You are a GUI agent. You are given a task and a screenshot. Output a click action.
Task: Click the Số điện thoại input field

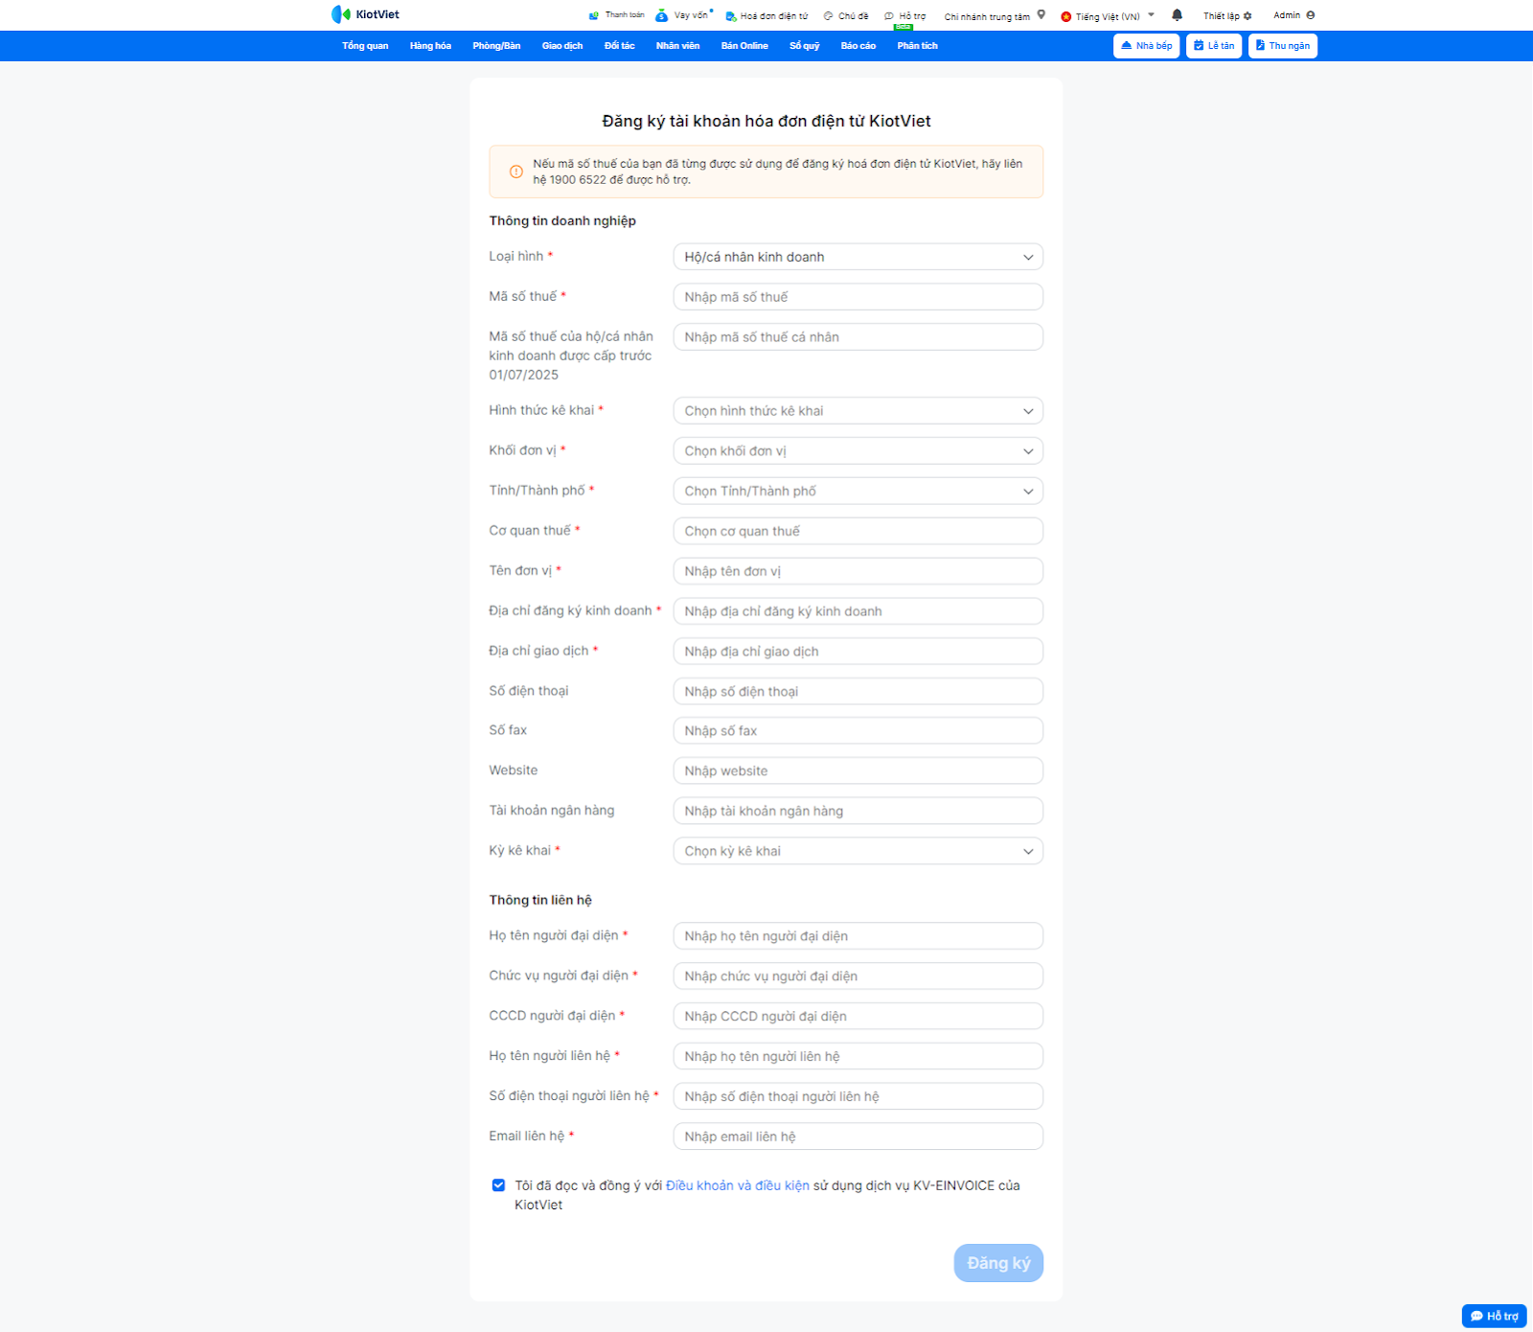[x=858, y=692]
